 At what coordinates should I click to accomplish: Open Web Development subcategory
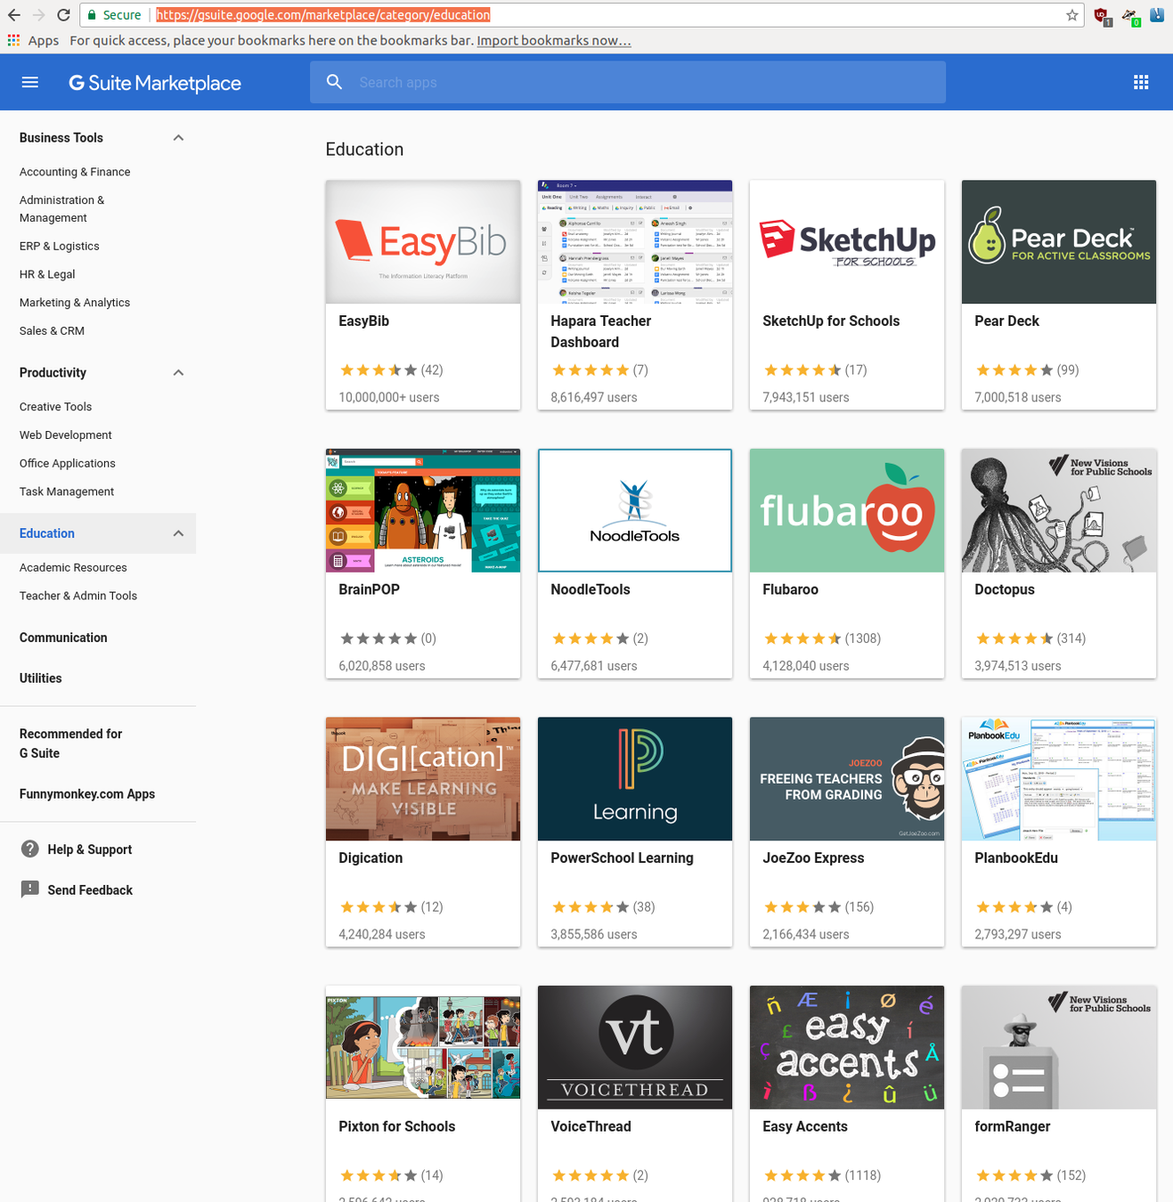tap(66, 435)
